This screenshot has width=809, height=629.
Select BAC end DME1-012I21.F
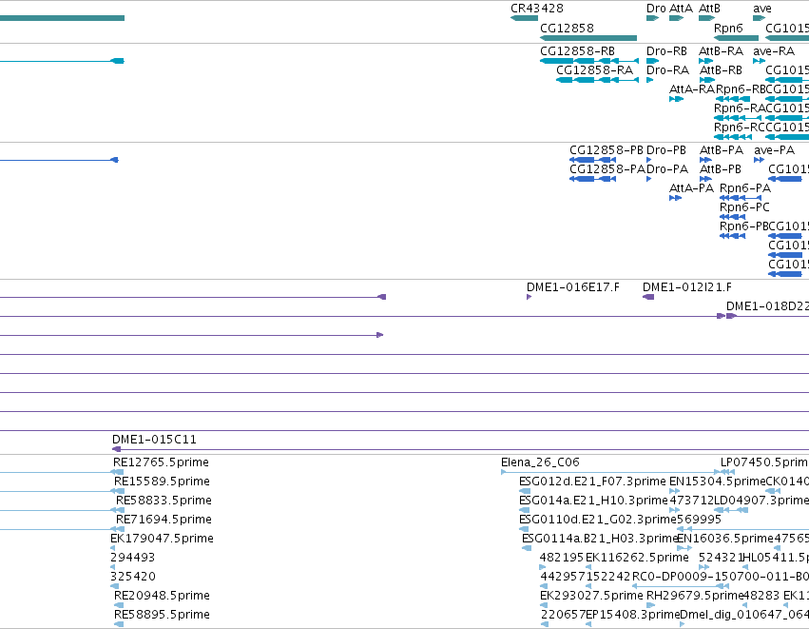[686, 287]
